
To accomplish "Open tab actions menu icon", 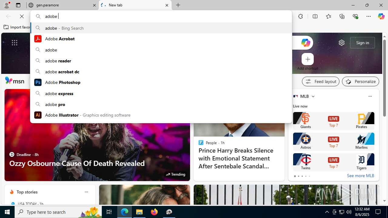I will [x=18, y=5].
